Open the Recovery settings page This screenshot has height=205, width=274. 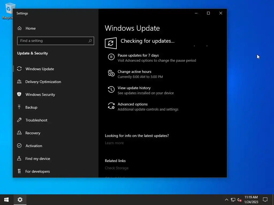pos(56,133)
